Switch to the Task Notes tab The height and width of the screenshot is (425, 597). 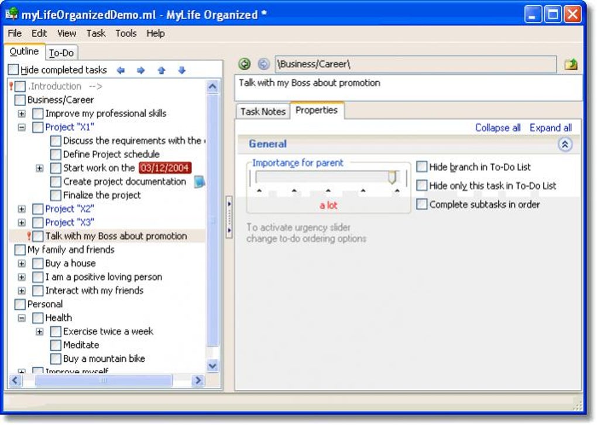click(x=263, y=112)
